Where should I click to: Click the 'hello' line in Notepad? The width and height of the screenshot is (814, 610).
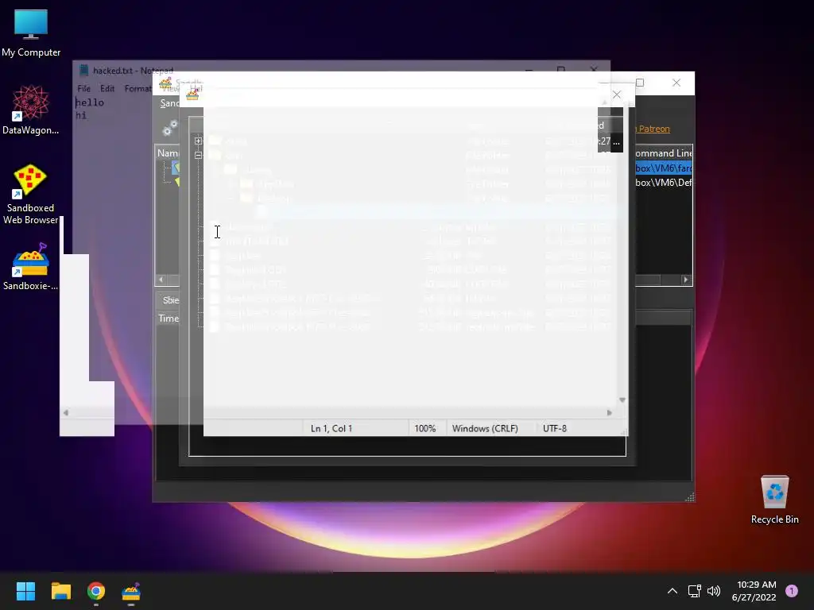tap(90, 102)
